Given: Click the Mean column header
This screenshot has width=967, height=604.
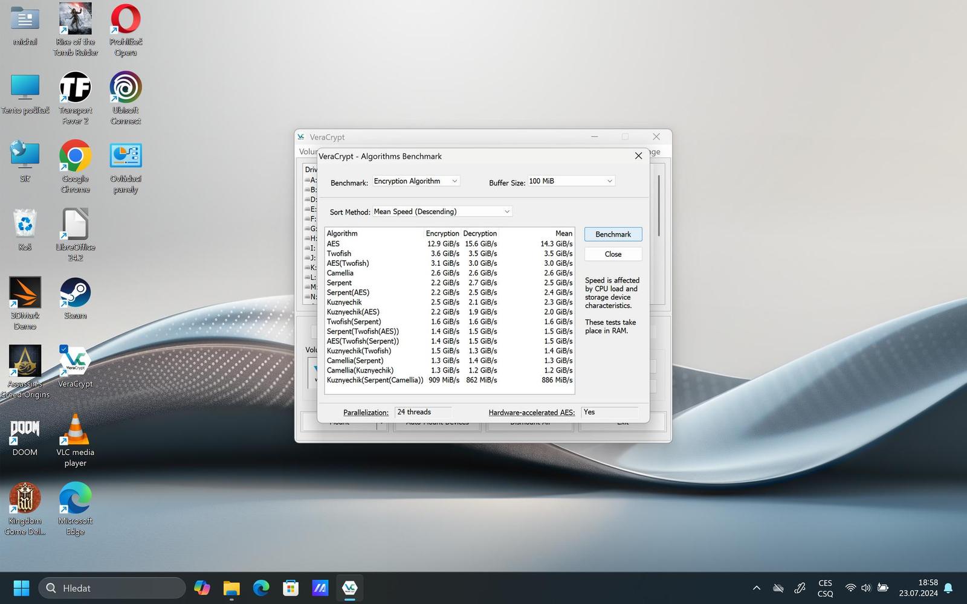Looking at the screenshot, I should tap(564, 234).
